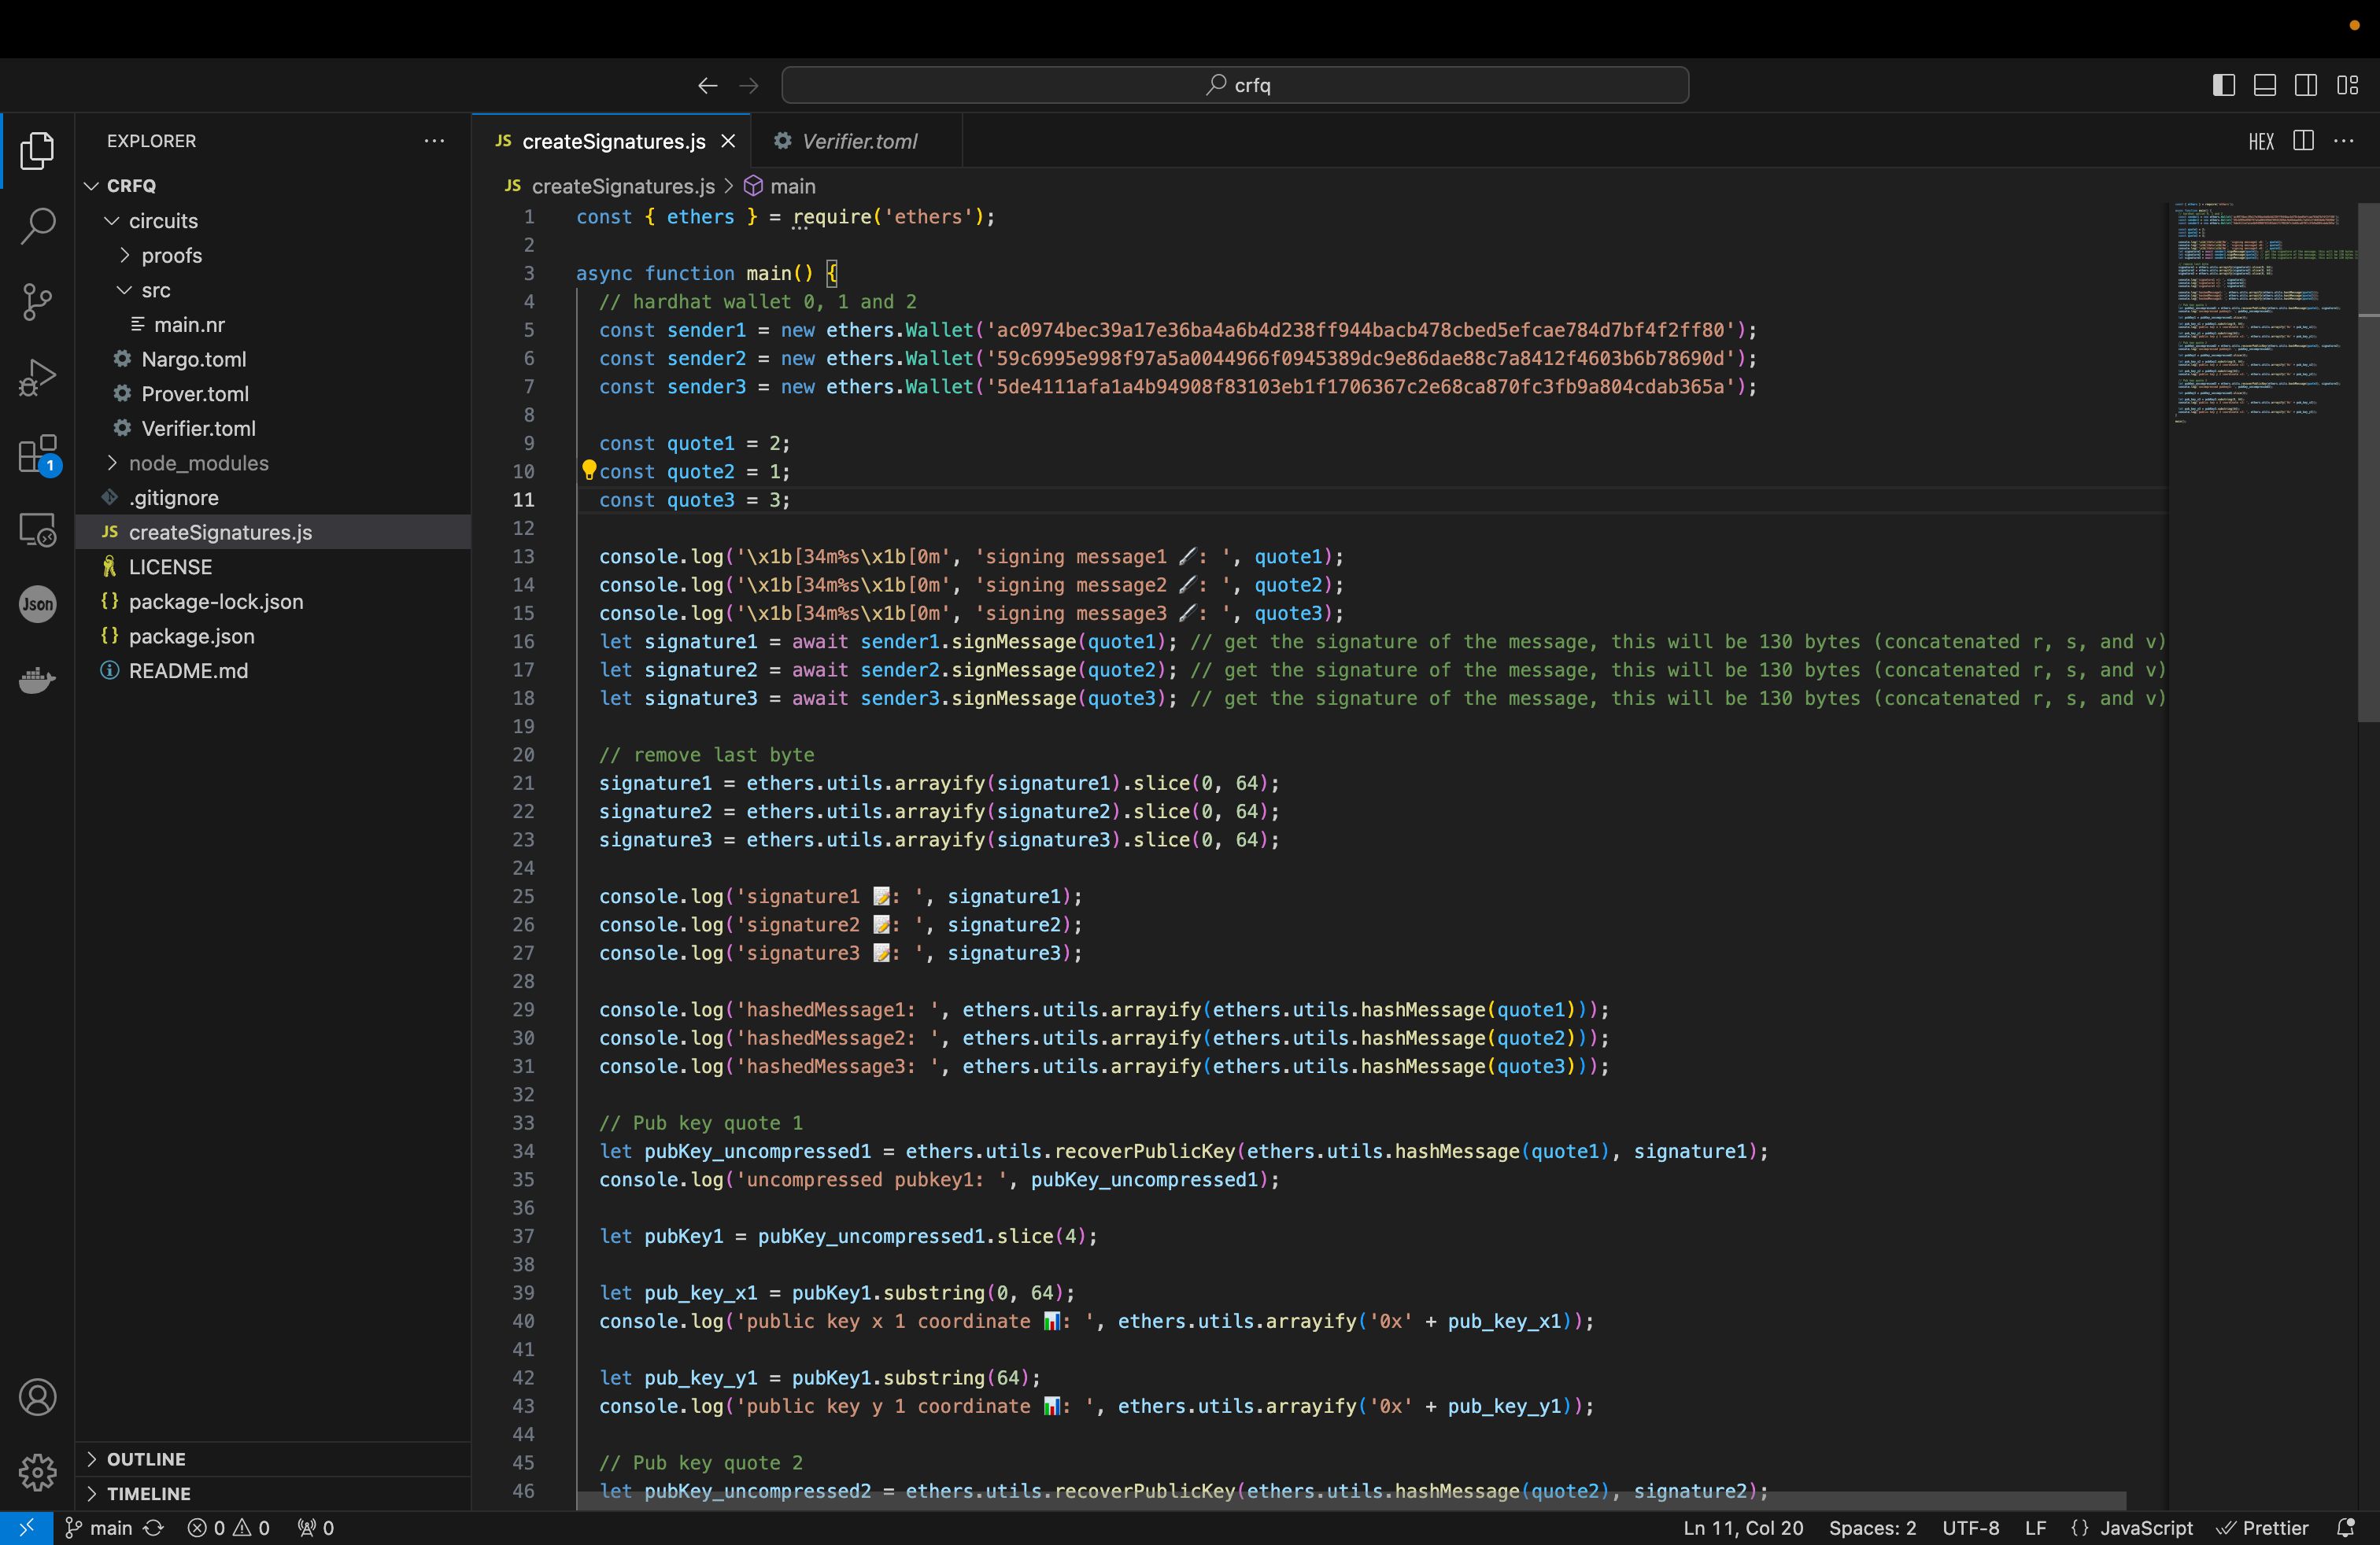Open the .gitignore file
The width and height of the screenshot is (2380, 1545).
click(272, 498)
